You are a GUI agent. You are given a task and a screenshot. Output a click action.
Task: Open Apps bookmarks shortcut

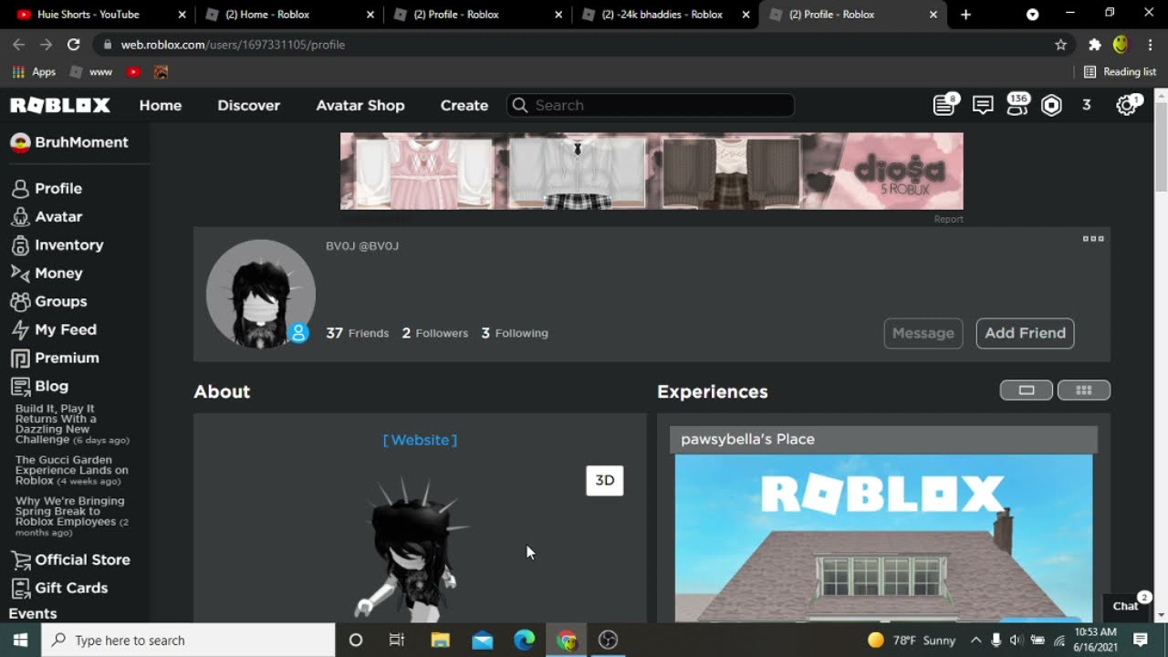coord(34,71)
